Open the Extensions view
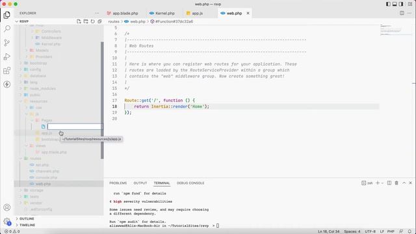Viewport: 416px width, 234px height. (7, 71)
